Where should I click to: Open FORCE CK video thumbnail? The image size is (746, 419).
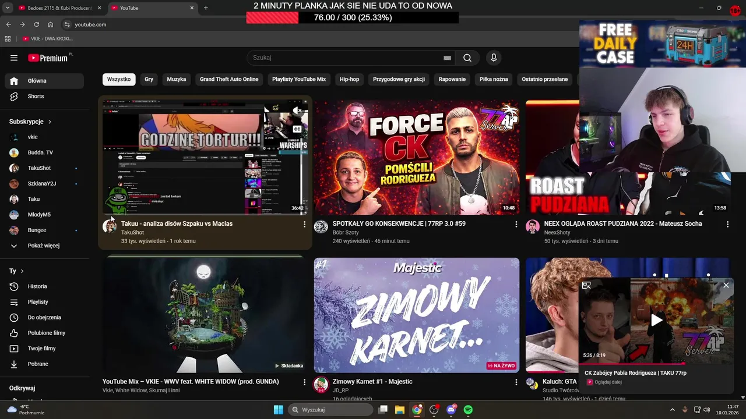417,157
